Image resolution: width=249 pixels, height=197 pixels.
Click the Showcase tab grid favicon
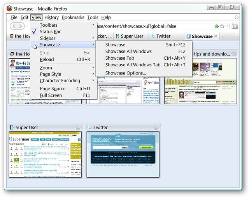(188, 36)
